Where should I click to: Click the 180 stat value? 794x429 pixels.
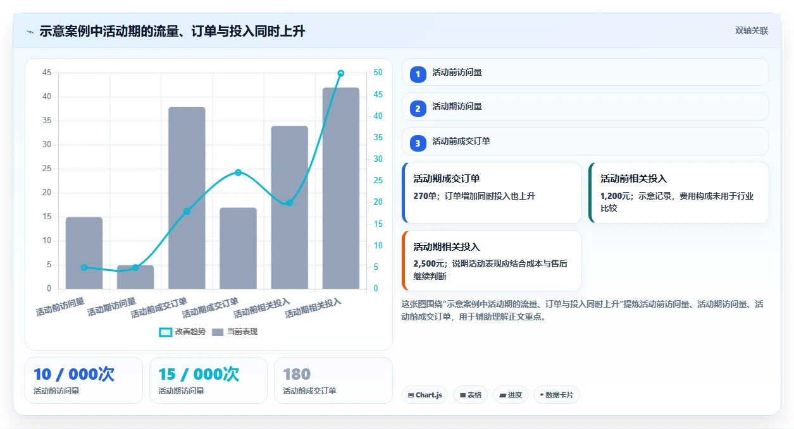click(x=297, y=374)
